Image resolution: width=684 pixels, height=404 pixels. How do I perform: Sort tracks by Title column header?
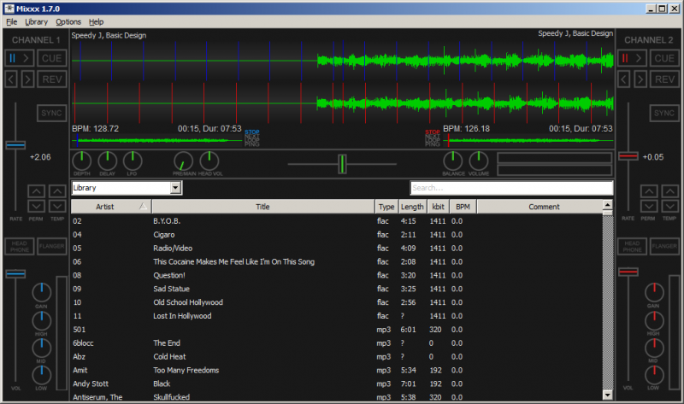263,207
